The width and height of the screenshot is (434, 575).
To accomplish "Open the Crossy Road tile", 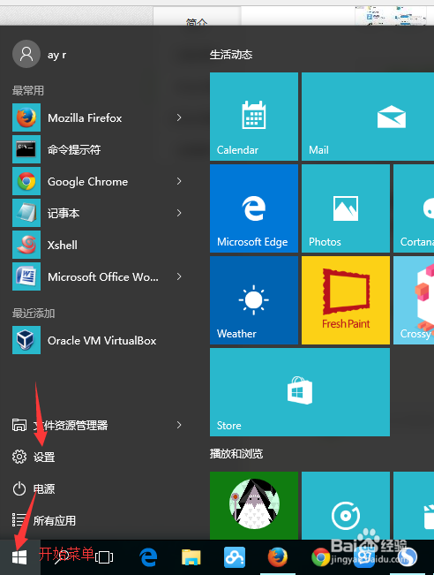I will coord(414,300).
